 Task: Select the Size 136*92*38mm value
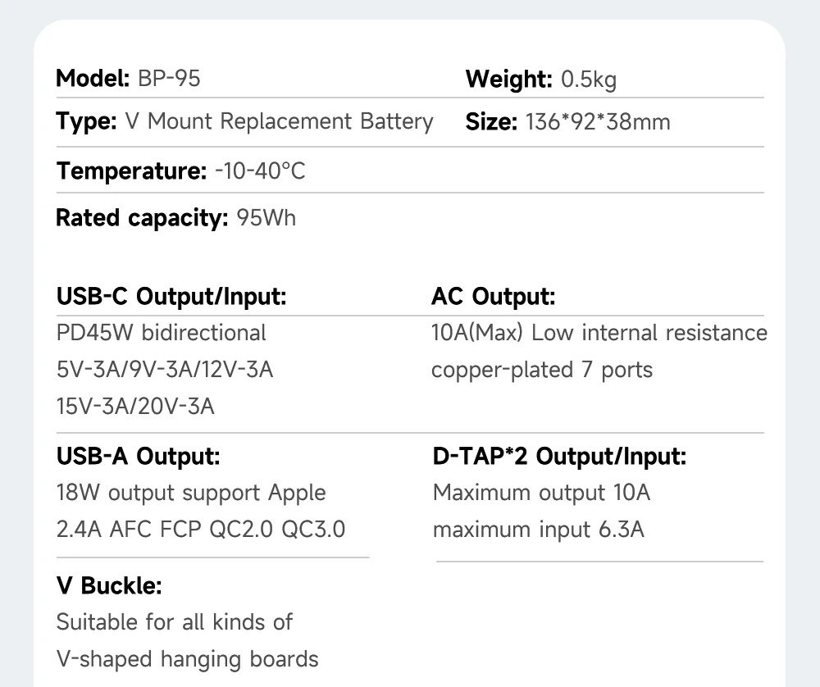tap(598, 122)
